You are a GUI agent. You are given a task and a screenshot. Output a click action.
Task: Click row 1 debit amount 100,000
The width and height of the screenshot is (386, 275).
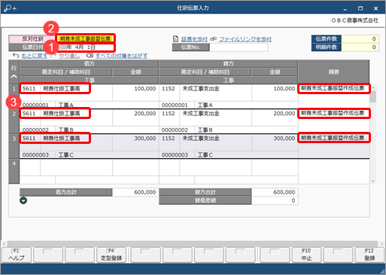click(135, 88)
